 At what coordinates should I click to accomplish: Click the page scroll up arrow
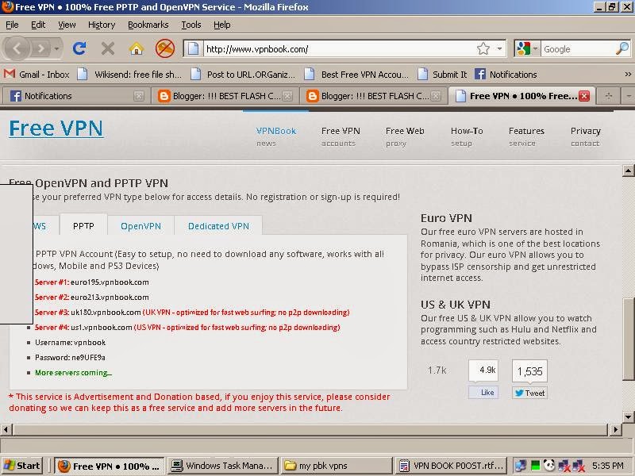point(628,171)
